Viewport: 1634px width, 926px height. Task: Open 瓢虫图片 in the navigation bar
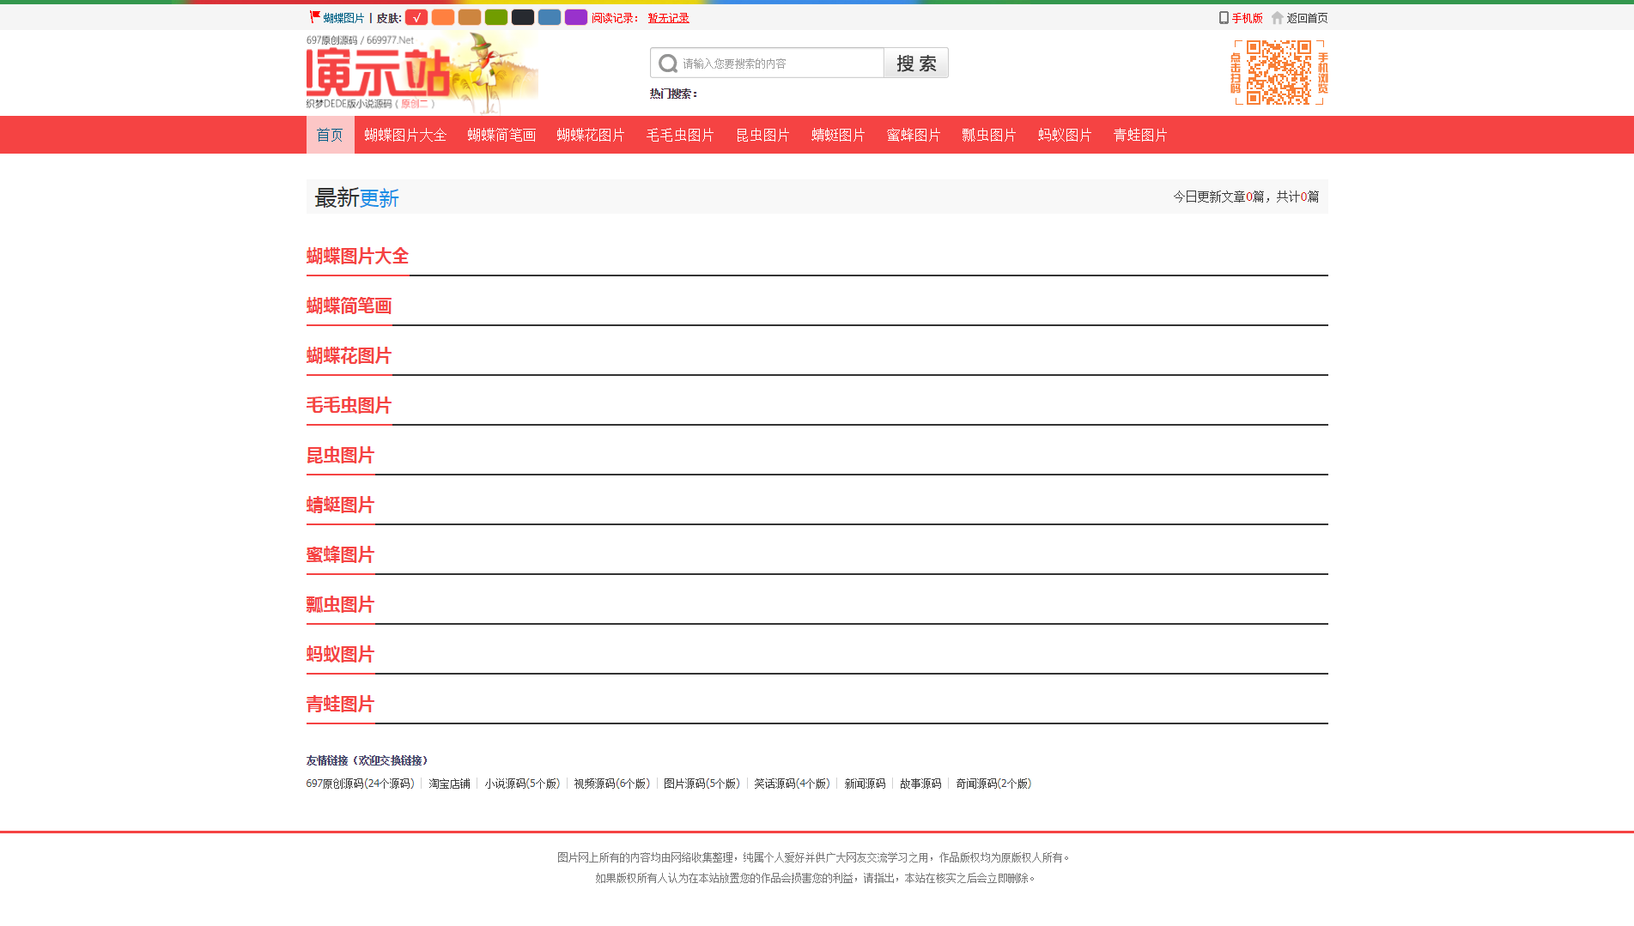tap(989, 135)
